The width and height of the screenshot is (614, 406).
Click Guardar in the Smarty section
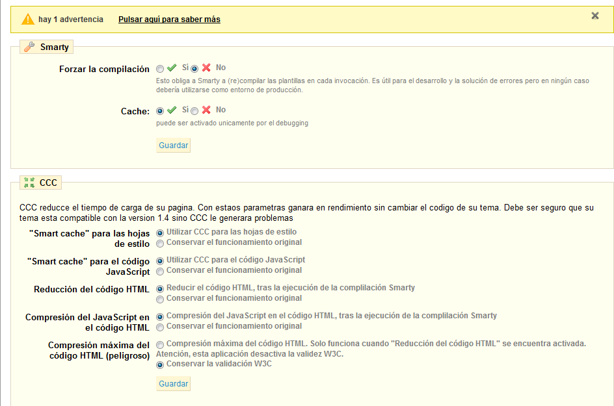172,145
